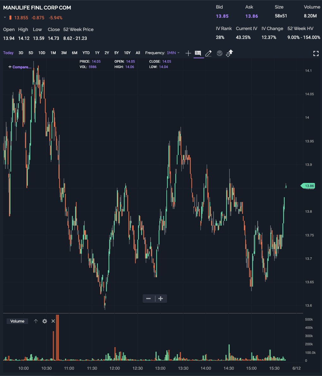Click the up/down arrows events icon
The width and height of the screenshot is (322, 376).
[230, 53]
